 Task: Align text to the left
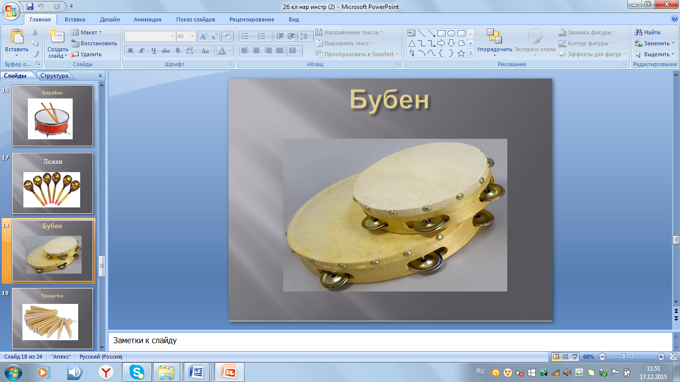(244, 51)
